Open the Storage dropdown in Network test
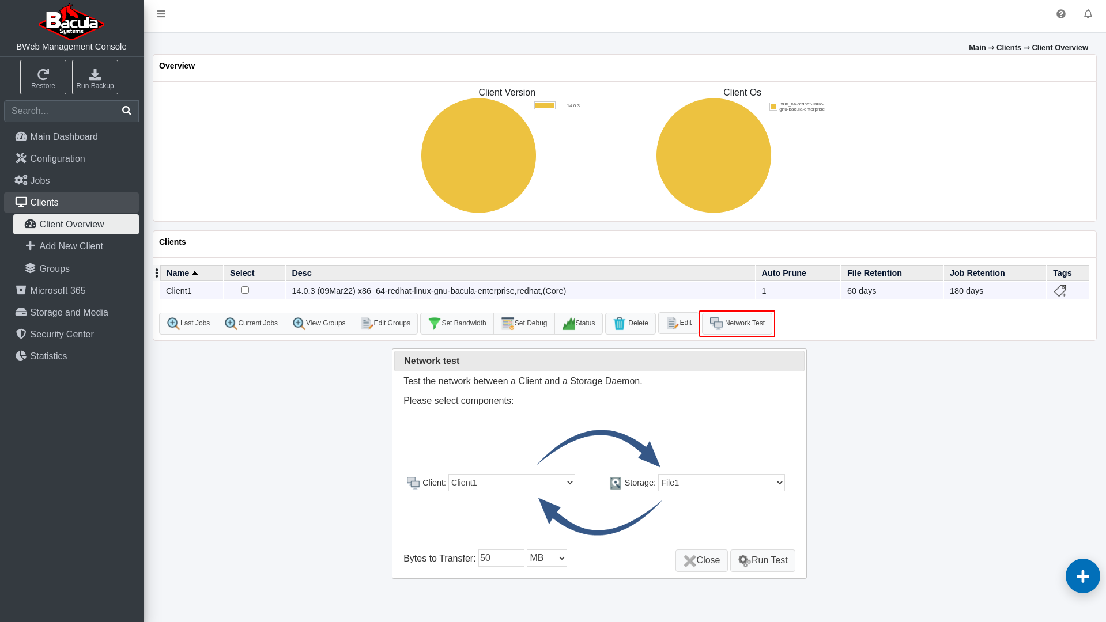Viewport: 1106px width, 622px height. coord(722,483)
